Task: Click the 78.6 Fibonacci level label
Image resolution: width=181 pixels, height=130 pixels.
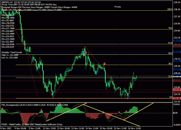Action: coord(170,28)
